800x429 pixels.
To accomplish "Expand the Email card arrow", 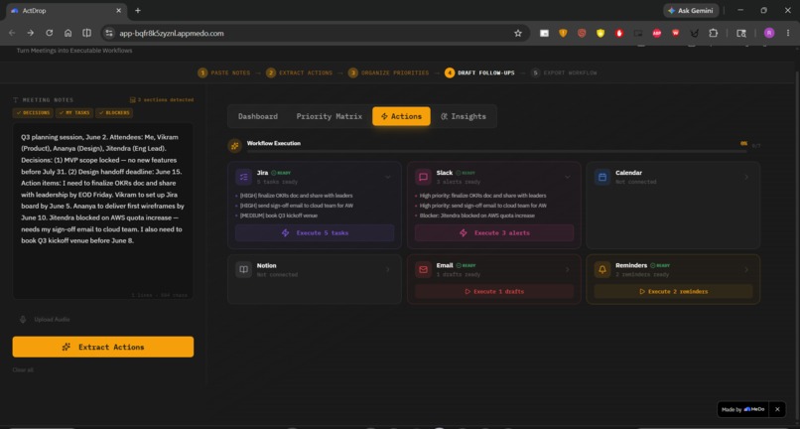I will tap(568, 270).
